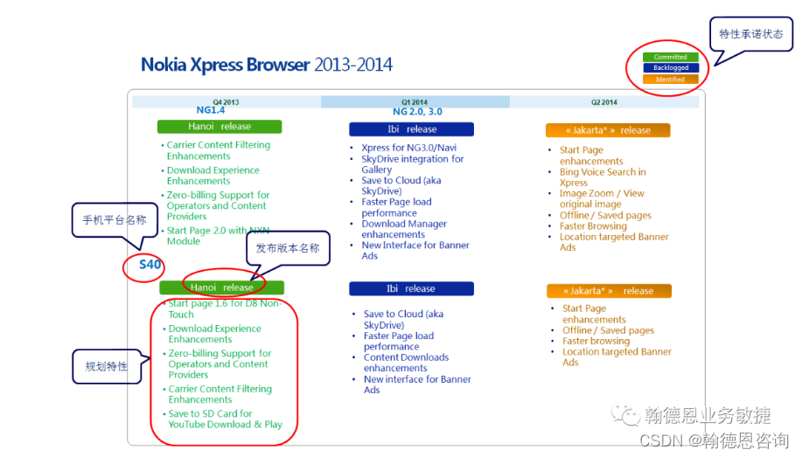Select the NG 2.0, 3.0 platform label
Image resolution: width=802 pixels, height=457 pixels.
[417, 112]
